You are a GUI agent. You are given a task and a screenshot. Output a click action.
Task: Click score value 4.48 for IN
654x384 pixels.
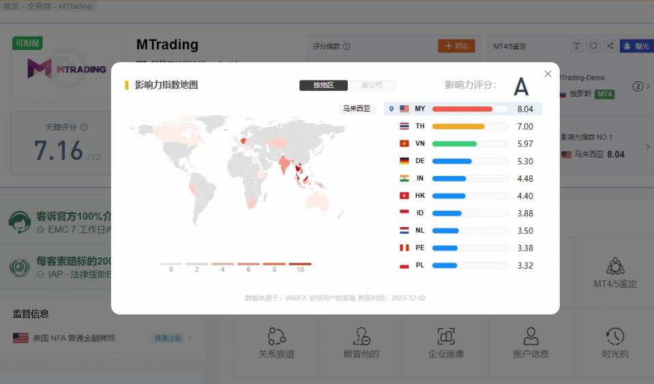(x=525, y=179)
